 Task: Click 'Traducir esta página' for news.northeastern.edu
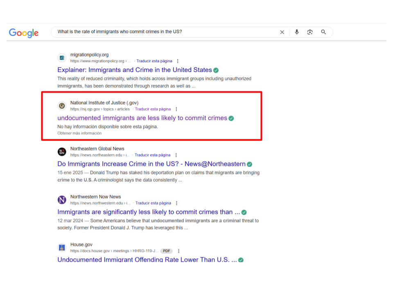tap(153, 155)
